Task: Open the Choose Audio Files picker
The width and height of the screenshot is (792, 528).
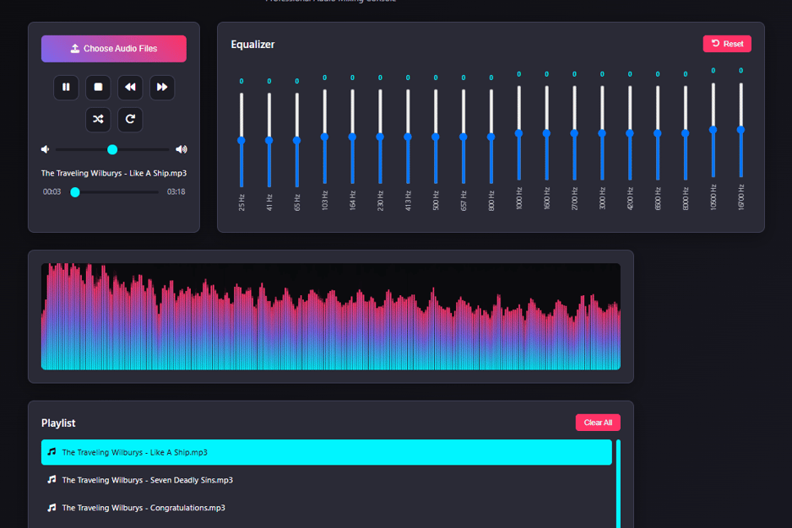Action: [114, 48]
